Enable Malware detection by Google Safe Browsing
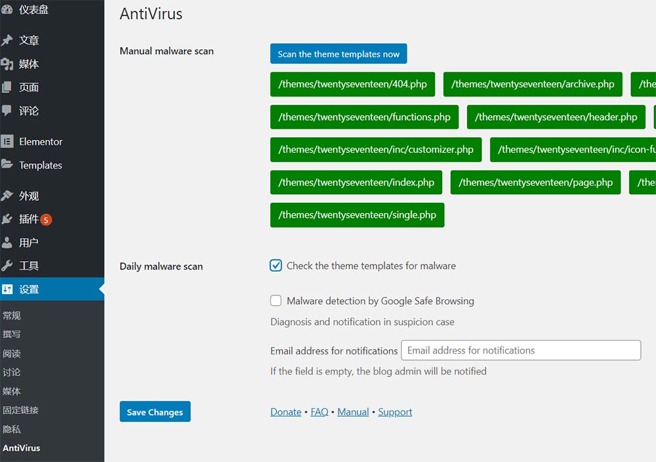Viewport: 656px width, 462px height. tap(276, 301)
